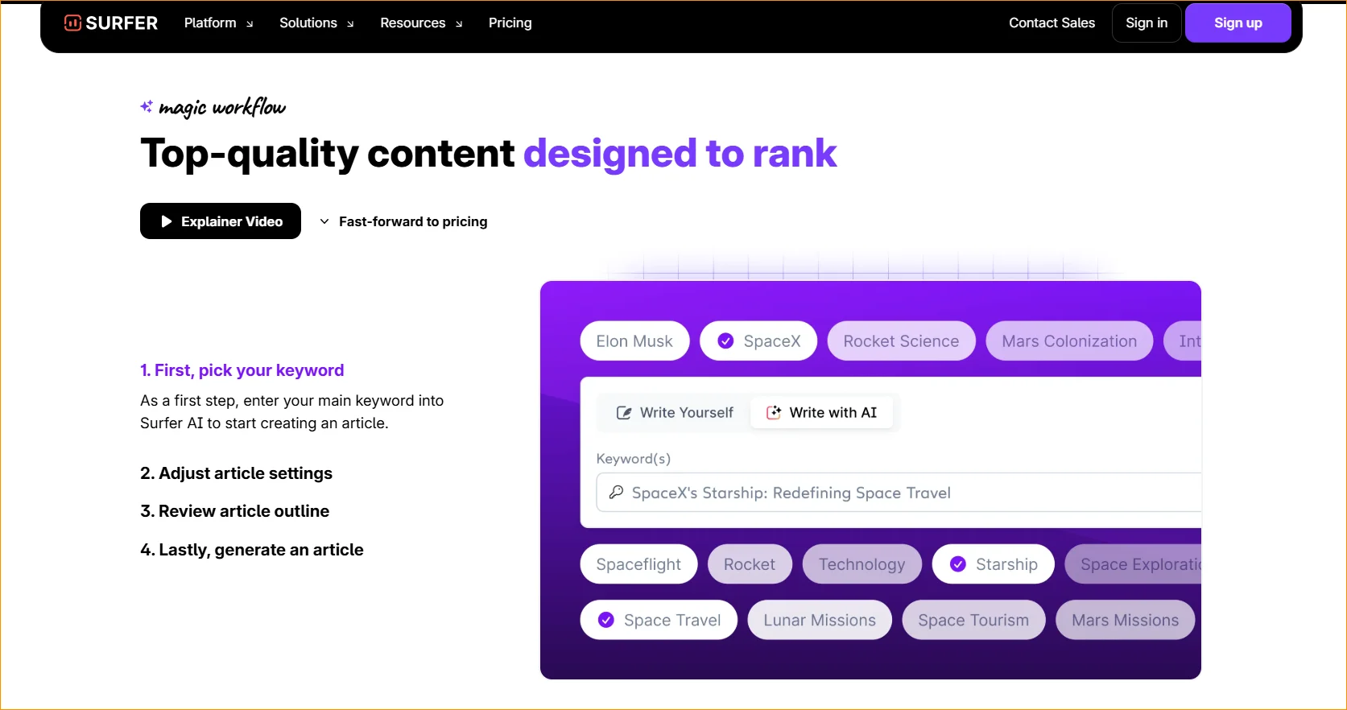Toggle the Technology keyword chip
Viewport: 1347px width, 710px height.
coord(862,564)
